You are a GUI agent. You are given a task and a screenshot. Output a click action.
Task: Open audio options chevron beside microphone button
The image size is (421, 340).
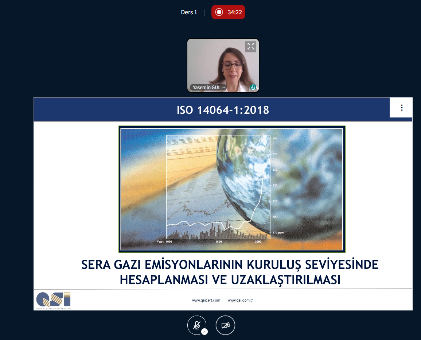[205, 332]
